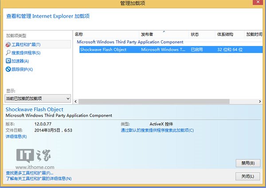Open the 显示 dropdown showing 当前已加载的加载项
The height and width of the screenshot is (188, 266).
[x=38, y=98]
